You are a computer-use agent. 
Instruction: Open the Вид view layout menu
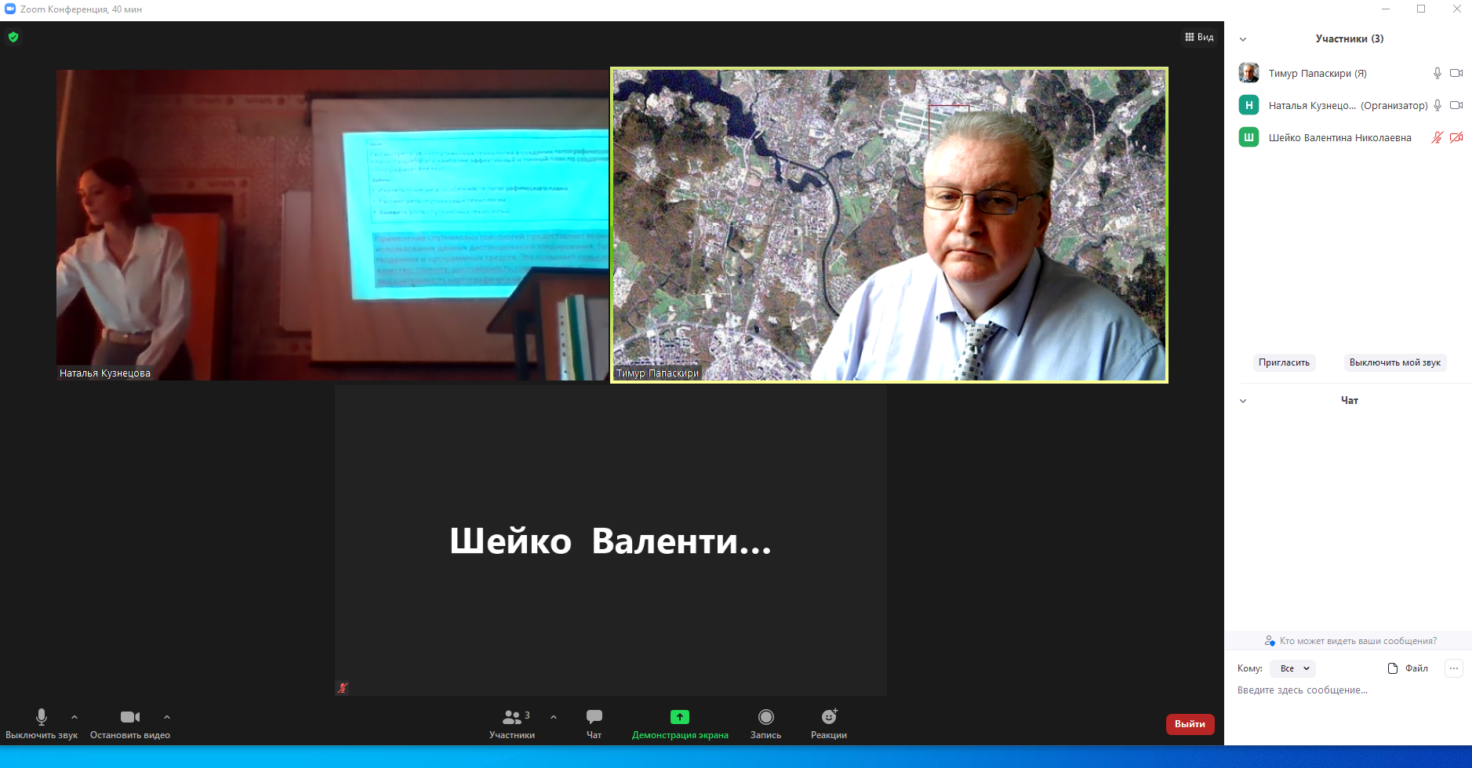1199,37
